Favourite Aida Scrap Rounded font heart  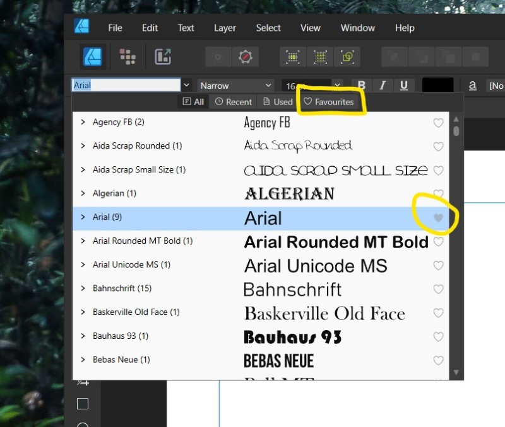[438, 147]
